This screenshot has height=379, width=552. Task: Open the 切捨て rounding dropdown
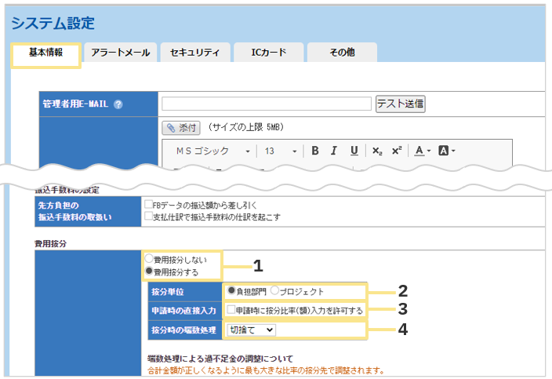[x=249, y=330]
